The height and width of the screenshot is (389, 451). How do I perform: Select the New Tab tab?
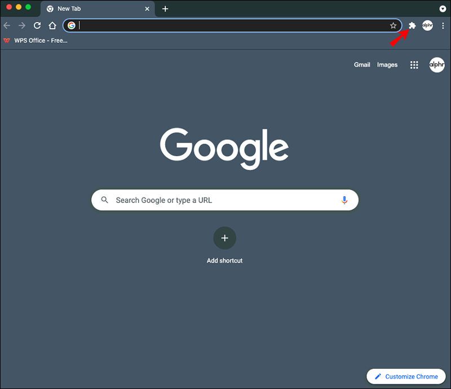(97, 9)
